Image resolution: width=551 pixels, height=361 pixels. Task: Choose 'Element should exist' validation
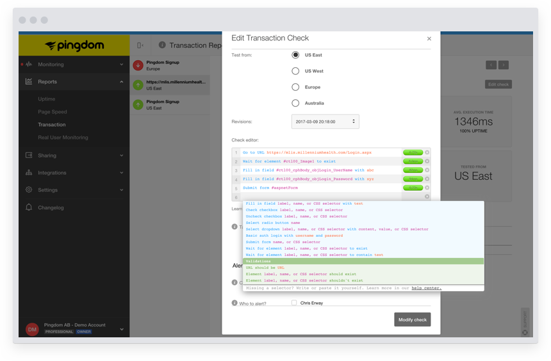click(x=300, y=274)
